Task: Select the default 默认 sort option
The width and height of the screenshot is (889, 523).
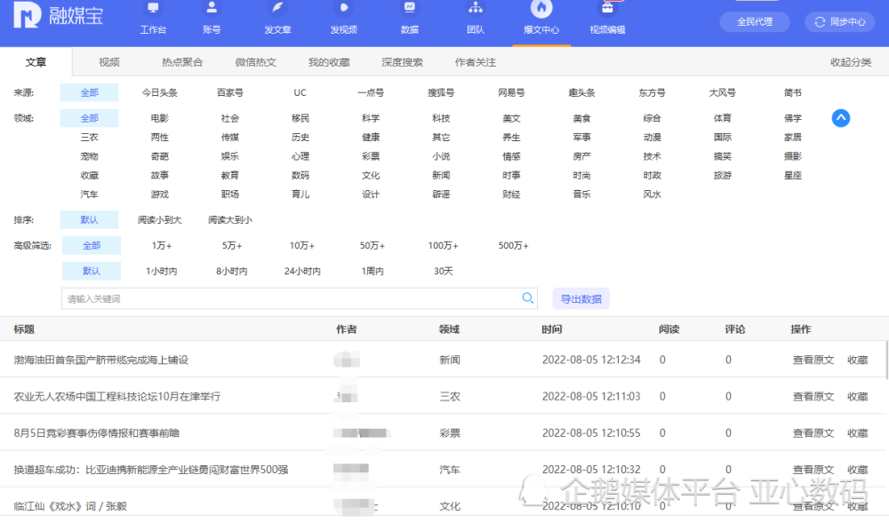Action: click(90, 219)
